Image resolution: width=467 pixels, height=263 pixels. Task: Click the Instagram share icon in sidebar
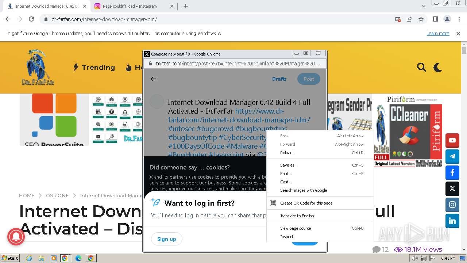pyautogui.click(x=452, y=205)
